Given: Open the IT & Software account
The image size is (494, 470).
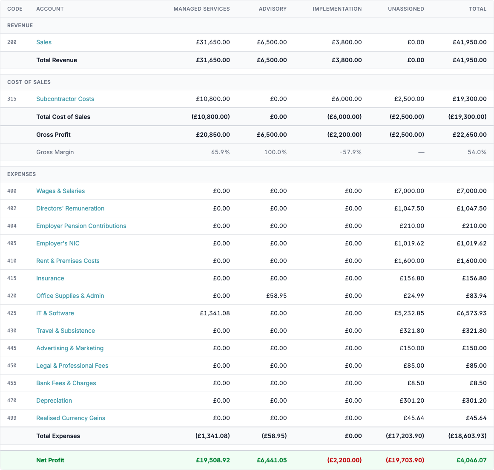Looking at the screenshot, I should coord(55,313).
